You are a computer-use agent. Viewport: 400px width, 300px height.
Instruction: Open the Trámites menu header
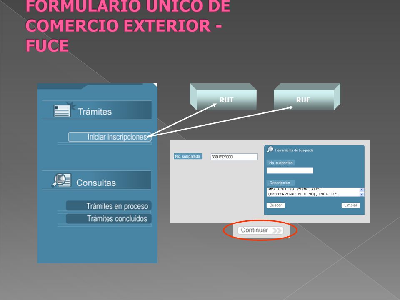click(x=97, y=110)
